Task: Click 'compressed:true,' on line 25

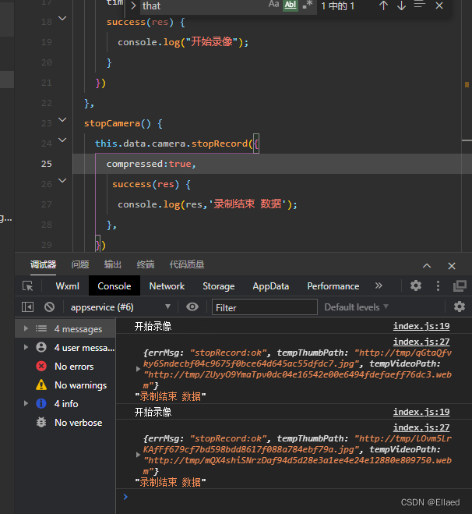Action: (x=151, y=164)
